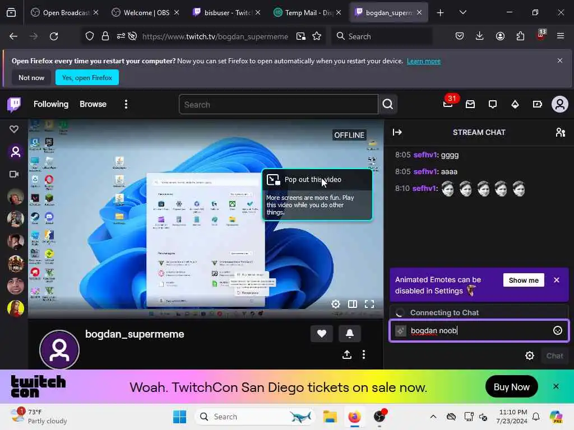Image resolution: width=574 pixels, height=430 pixels.
Task: Close the TwitchCon banner
Action: tap(556, 386)
